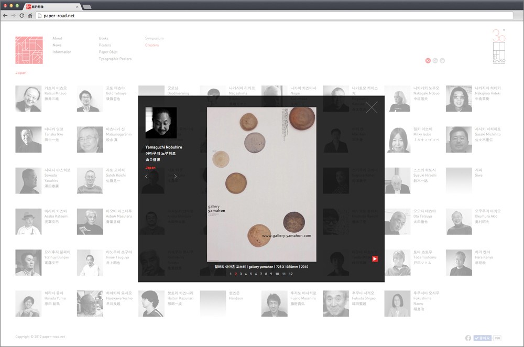
Task: Click the Facebook like button in footer
Action: (482, 338)
